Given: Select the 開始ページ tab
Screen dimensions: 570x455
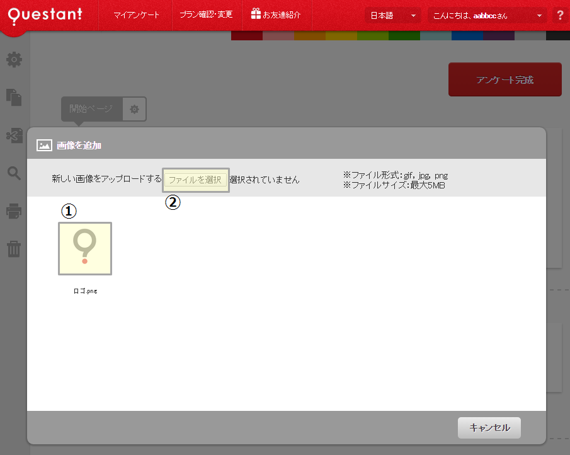Looking at the screenshot, I should tap(91, 109).
